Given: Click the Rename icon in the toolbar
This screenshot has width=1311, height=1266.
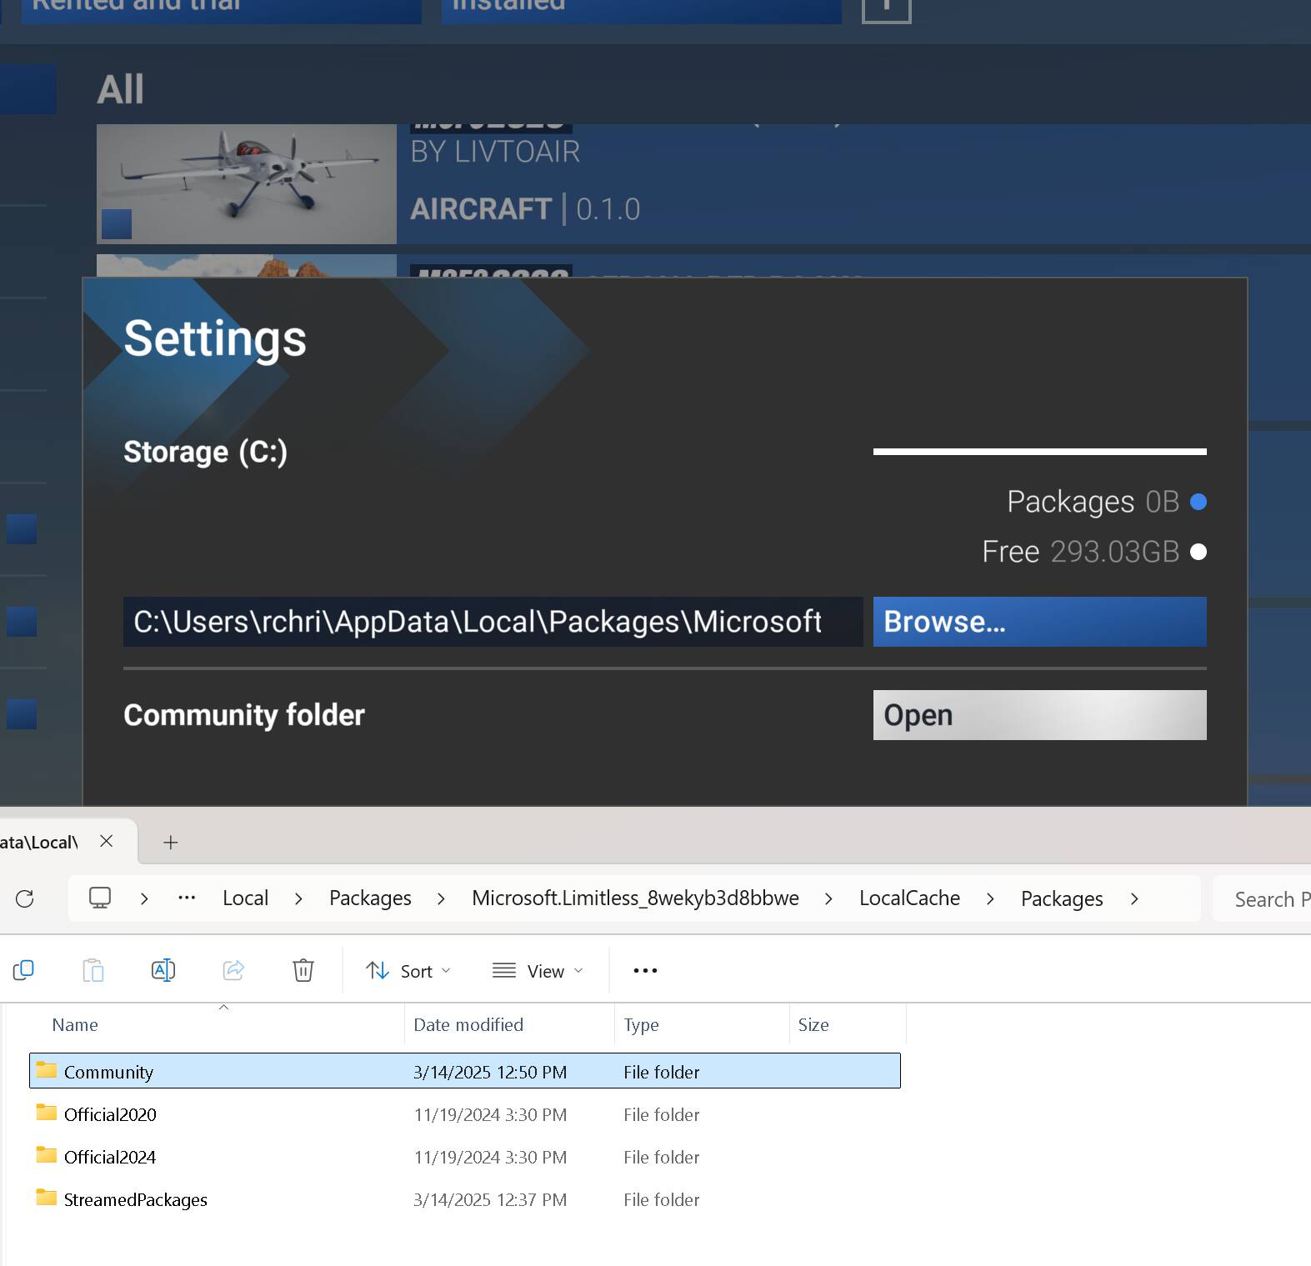Looking at the screenshot, I should point(163,970).
